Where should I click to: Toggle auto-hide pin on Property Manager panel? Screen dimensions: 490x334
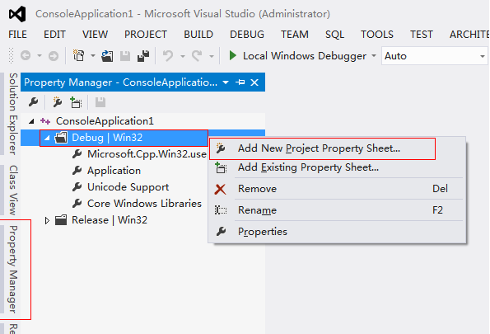[x=240, y=82]
